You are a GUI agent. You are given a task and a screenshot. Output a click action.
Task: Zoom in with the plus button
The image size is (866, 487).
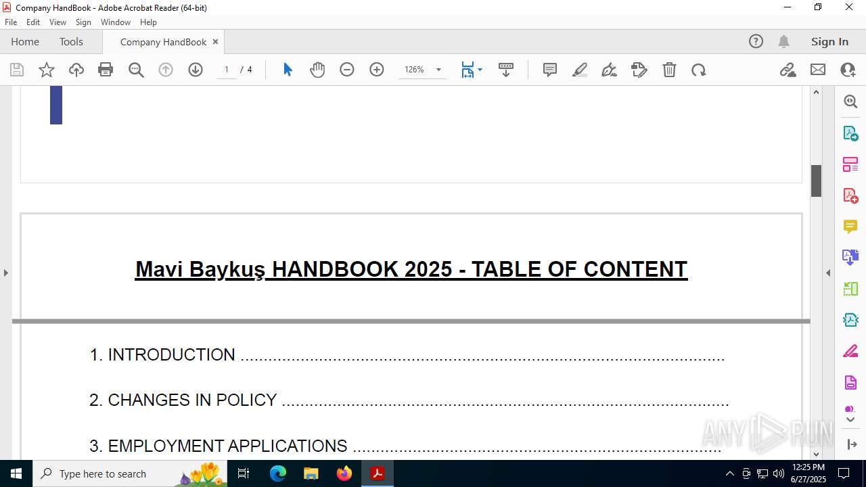pyautogui.click(x=377, y=70)
